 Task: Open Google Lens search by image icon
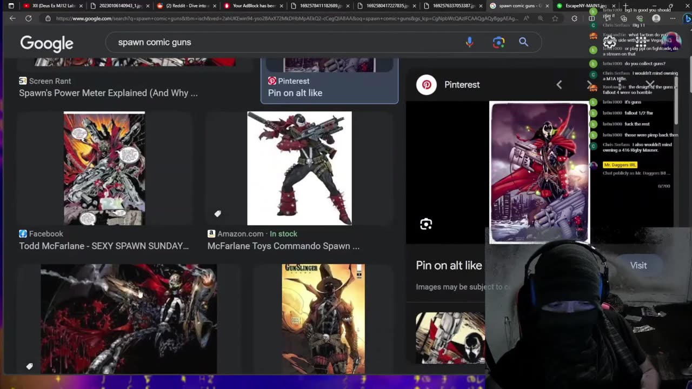498,42
